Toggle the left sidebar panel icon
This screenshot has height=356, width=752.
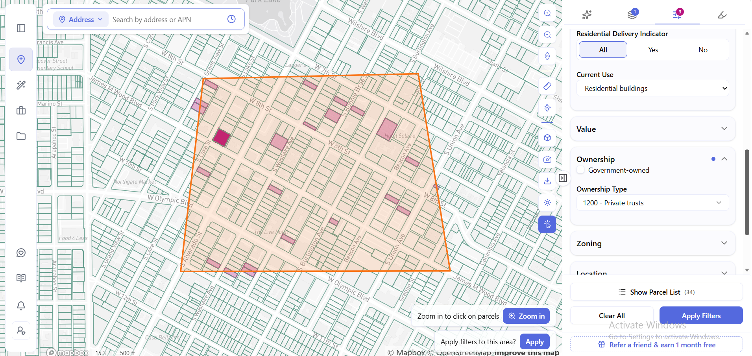click(21, 28)
